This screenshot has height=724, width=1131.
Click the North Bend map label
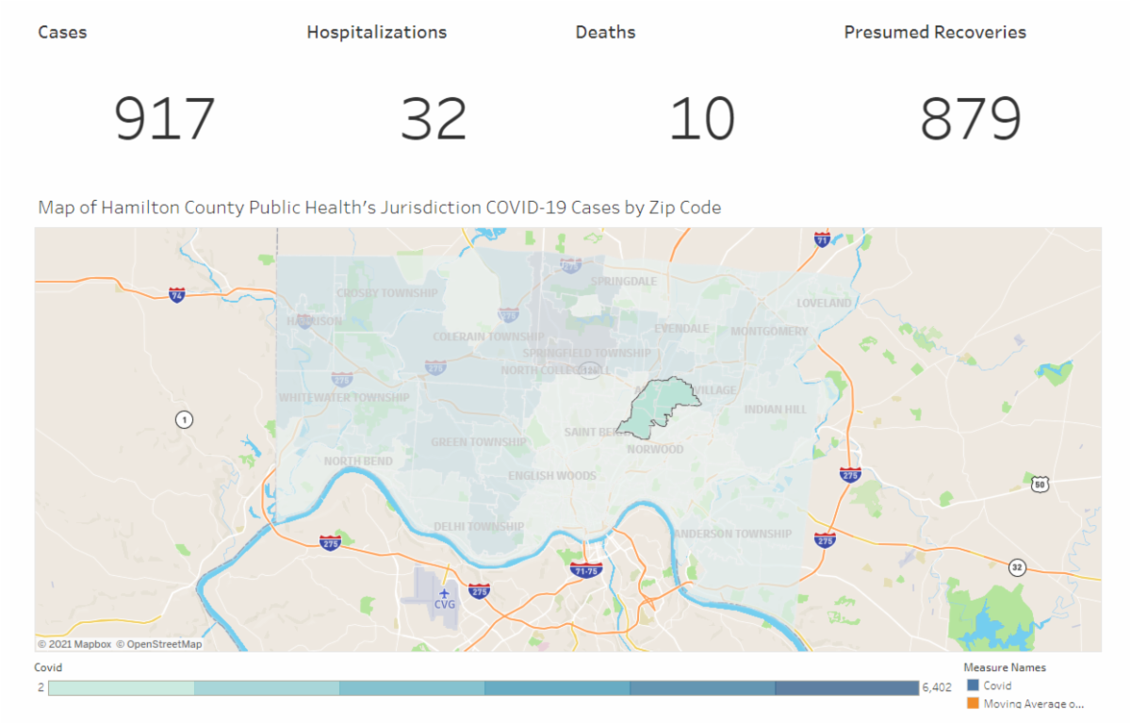[x=357, y=461]
